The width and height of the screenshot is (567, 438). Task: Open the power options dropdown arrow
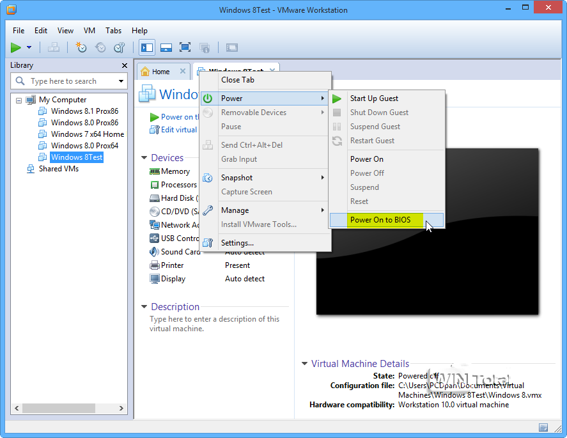tap(29, 47)
